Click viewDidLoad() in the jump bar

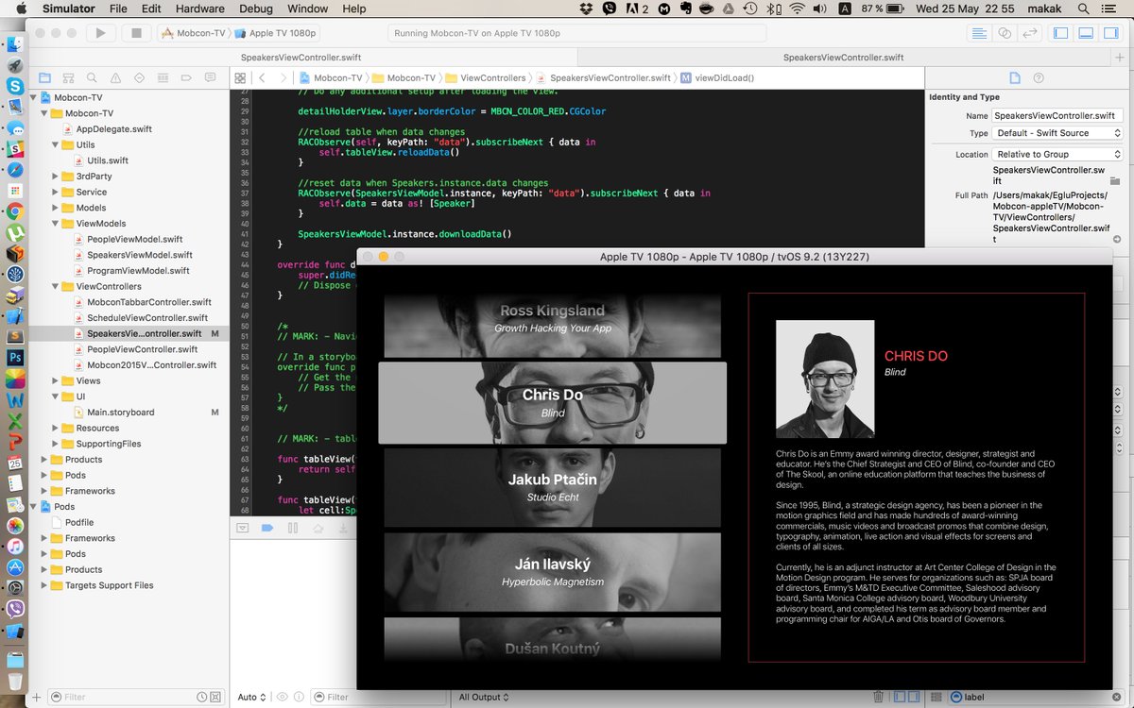coord(716,77)
